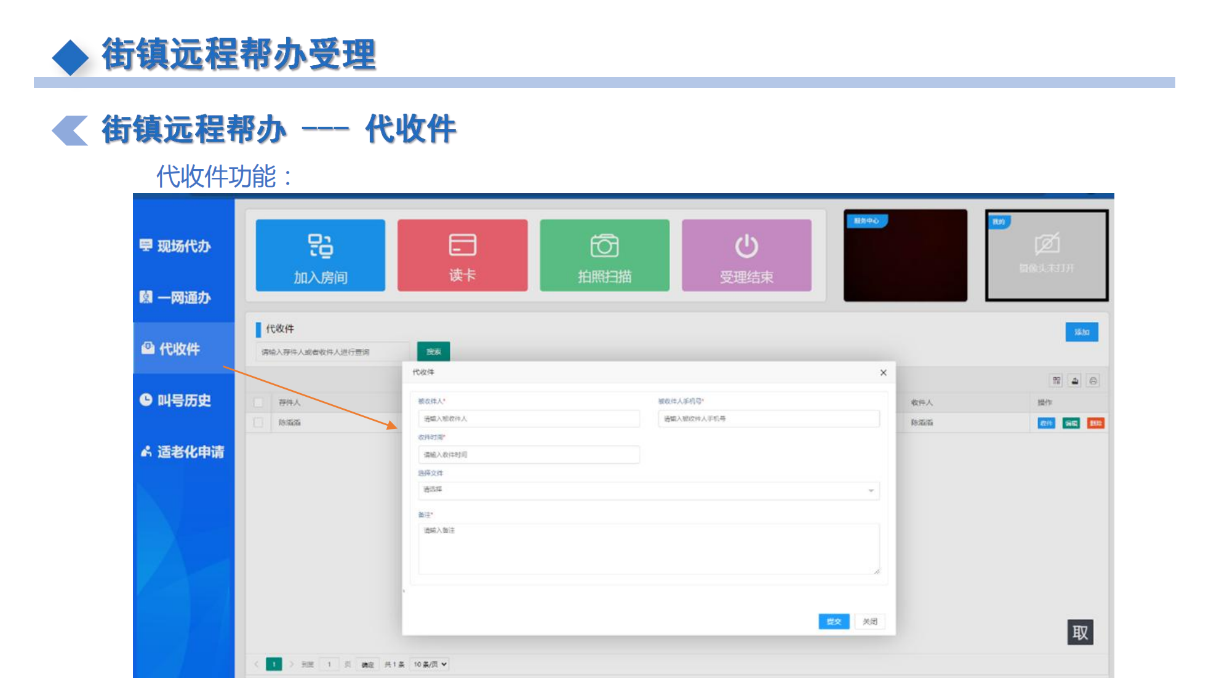
Task: Click the 摄像头未打开 camera thumbnail
Action: 1046,255
